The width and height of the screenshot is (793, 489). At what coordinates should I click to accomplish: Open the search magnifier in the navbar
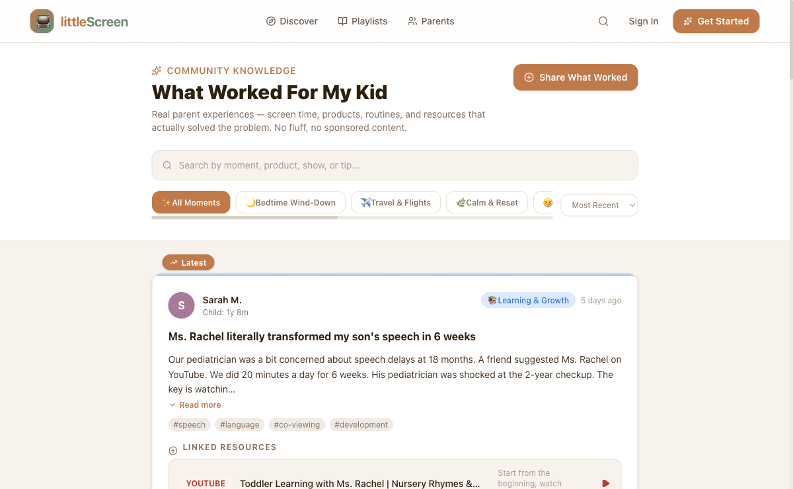[x=603, y=21]
